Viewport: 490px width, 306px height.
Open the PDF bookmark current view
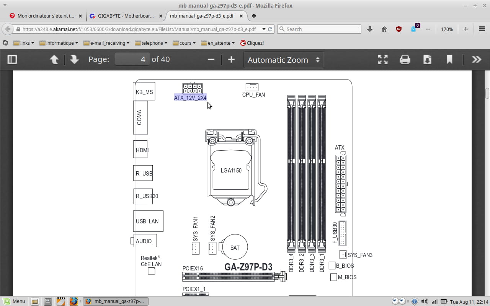[449, 59]
